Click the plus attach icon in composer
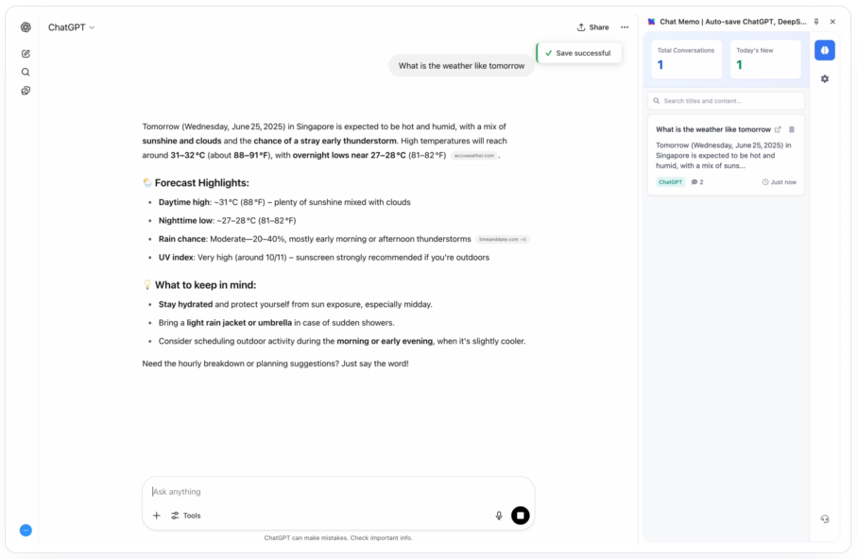This screenshot has height=559, width=857. (x=157, y=516)
